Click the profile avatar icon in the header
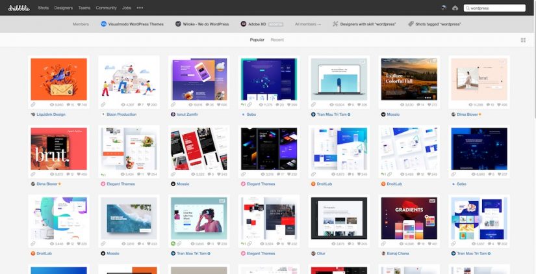 (x=444, y=8)
